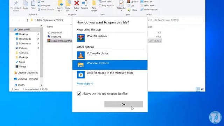Sort by the Size column header
The height and width of the screenshot is (126, 224).
(150, 27)
